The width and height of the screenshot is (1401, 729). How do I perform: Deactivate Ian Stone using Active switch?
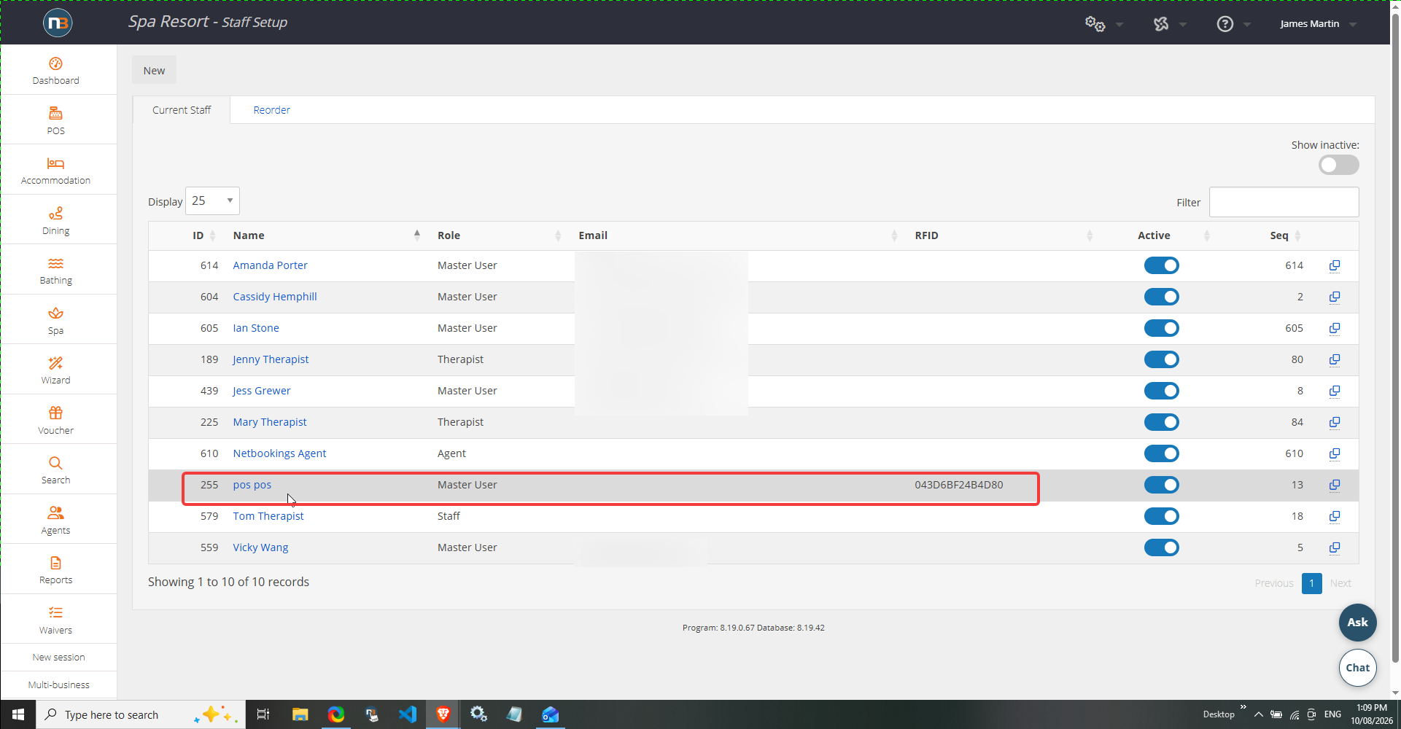(1162, 328)
